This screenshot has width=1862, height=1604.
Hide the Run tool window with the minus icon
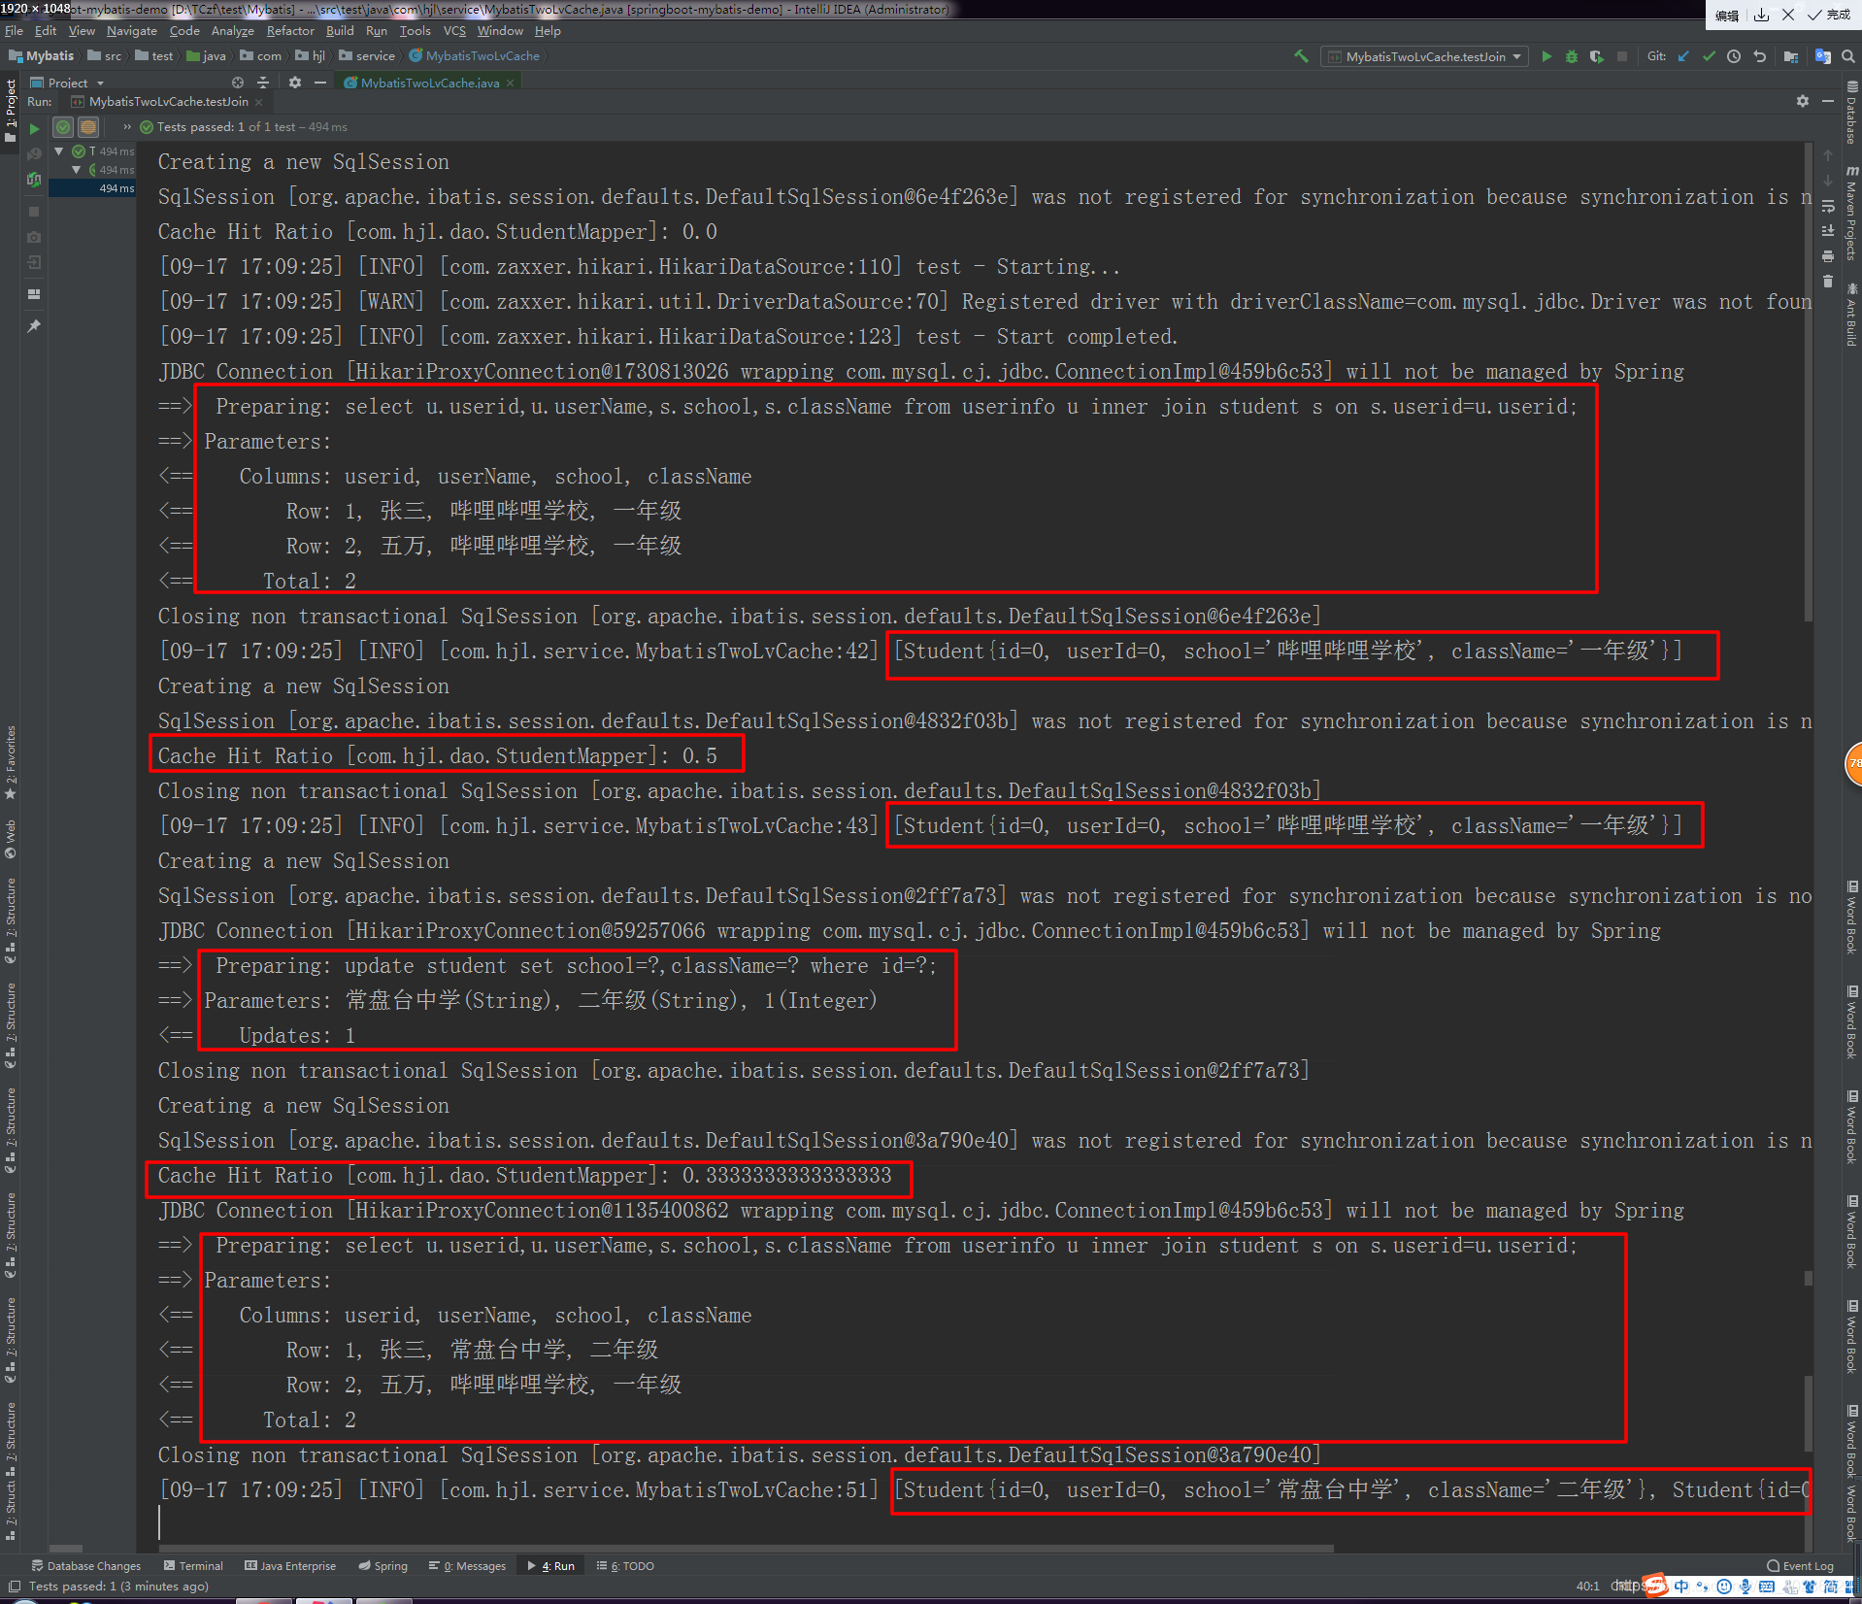[1828, 102]
